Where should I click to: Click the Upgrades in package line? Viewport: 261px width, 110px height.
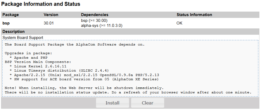pos(29,53)
